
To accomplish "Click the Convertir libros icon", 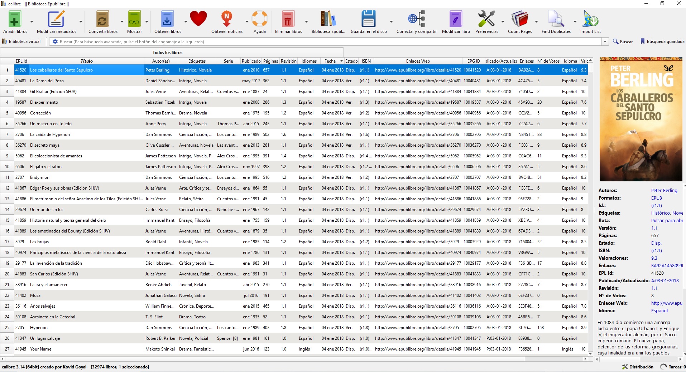I will (x=102, y=19).
